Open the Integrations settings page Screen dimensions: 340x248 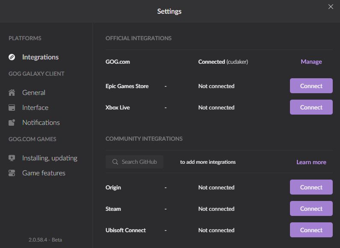click(40, 57)
